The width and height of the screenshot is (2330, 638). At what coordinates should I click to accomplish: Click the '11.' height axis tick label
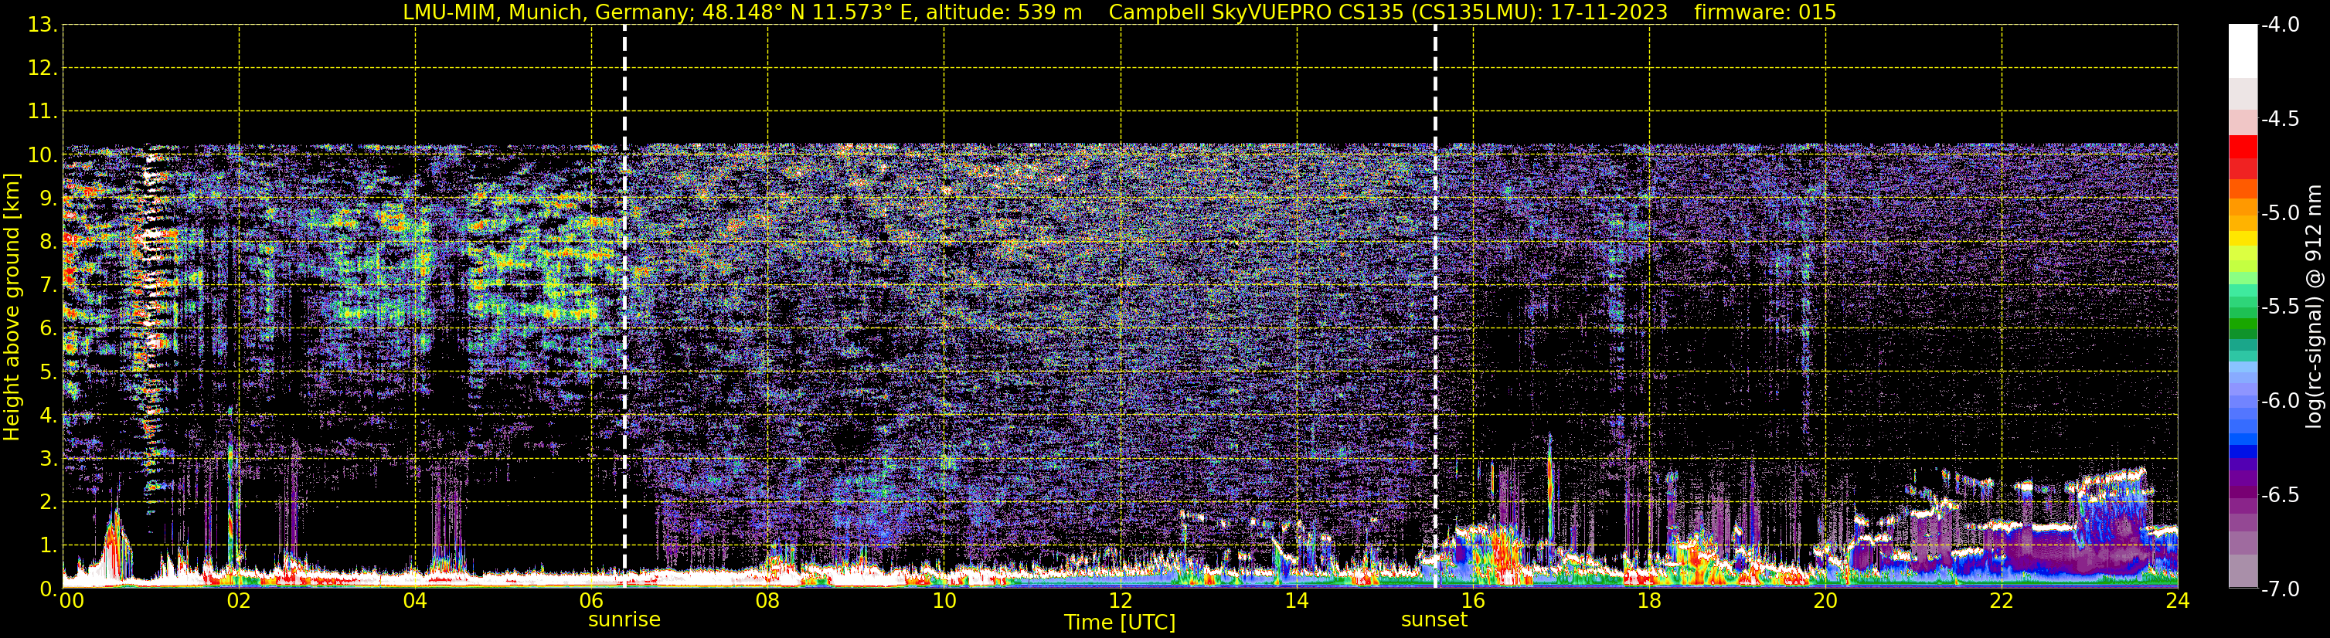point(43,112)
